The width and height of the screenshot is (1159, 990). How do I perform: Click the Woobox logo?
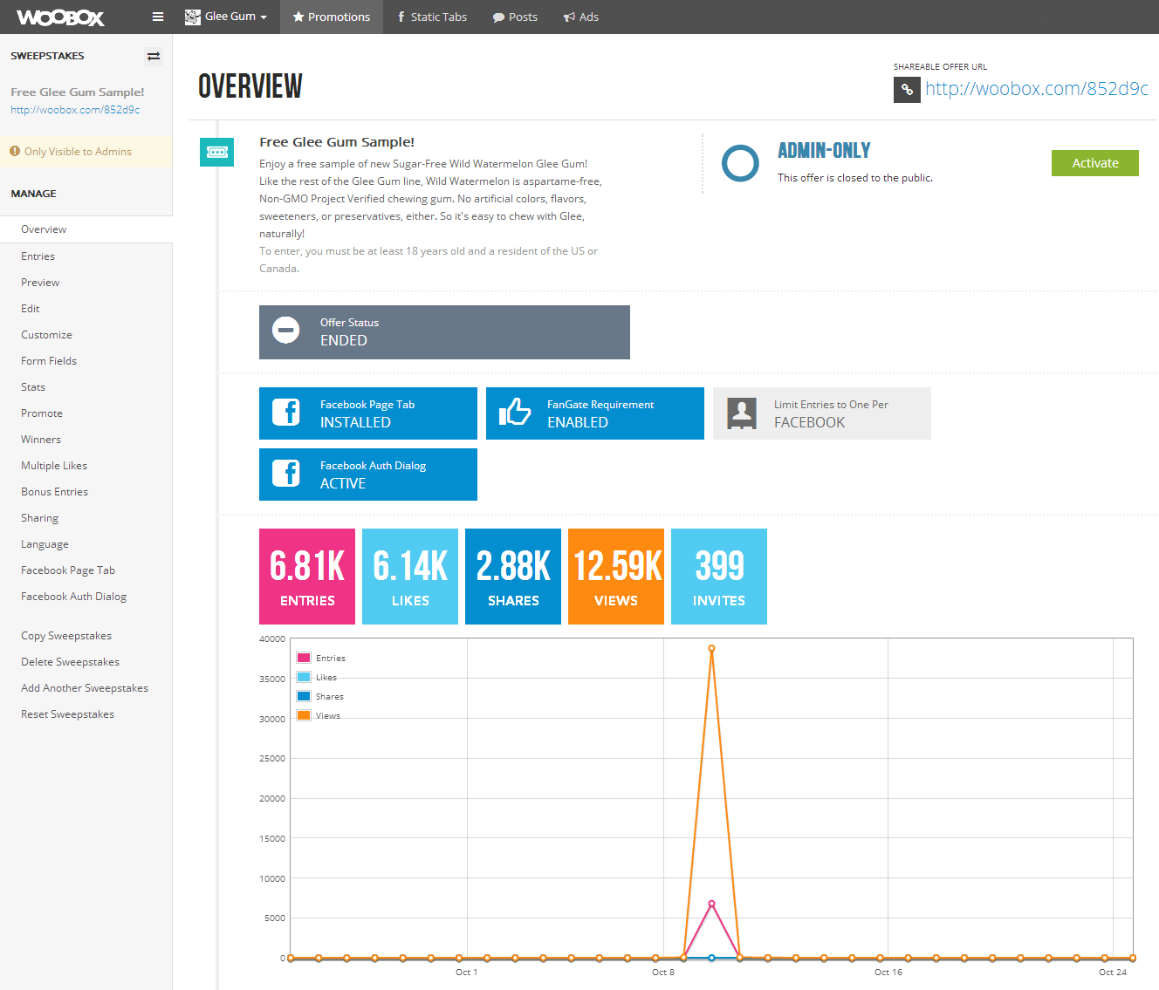[60, 17]
